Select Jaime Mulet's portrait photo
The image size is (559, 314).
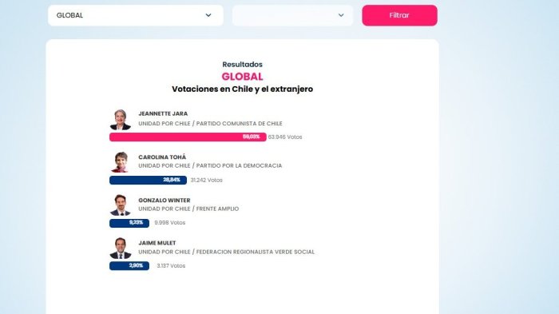click(121, 248)
